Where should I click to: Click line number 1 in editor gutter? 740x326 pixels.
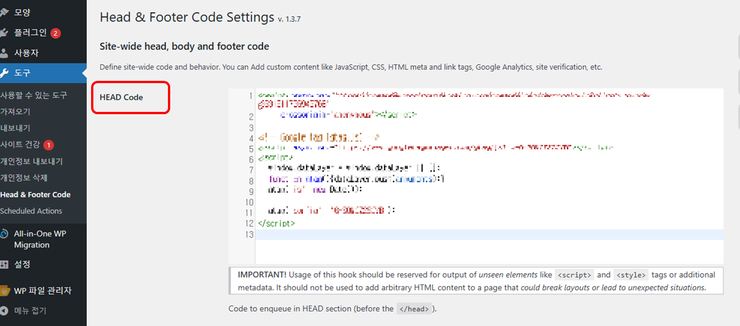tap(251, 96)
